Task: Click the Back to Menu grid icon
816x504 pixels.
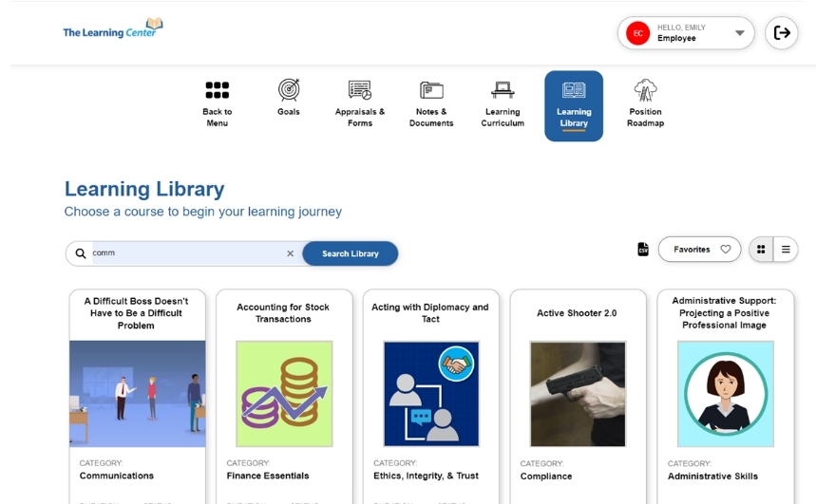Action: (217, 90)
